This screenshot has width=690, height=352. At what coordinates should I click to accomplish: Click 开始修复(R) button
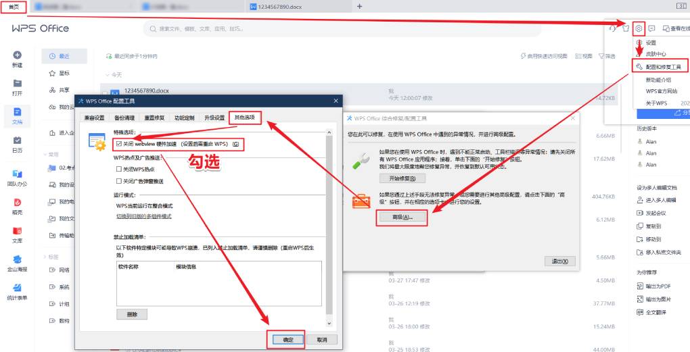(402, 179)
